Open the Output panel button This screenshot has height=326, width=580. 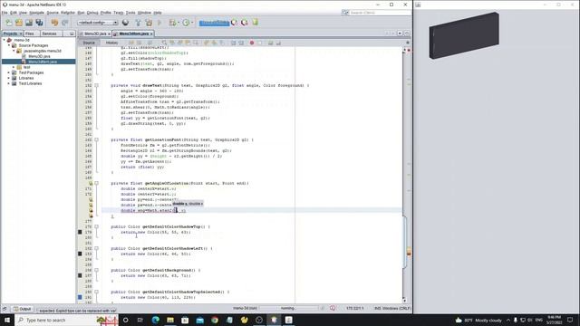click(x=22, y=309)
